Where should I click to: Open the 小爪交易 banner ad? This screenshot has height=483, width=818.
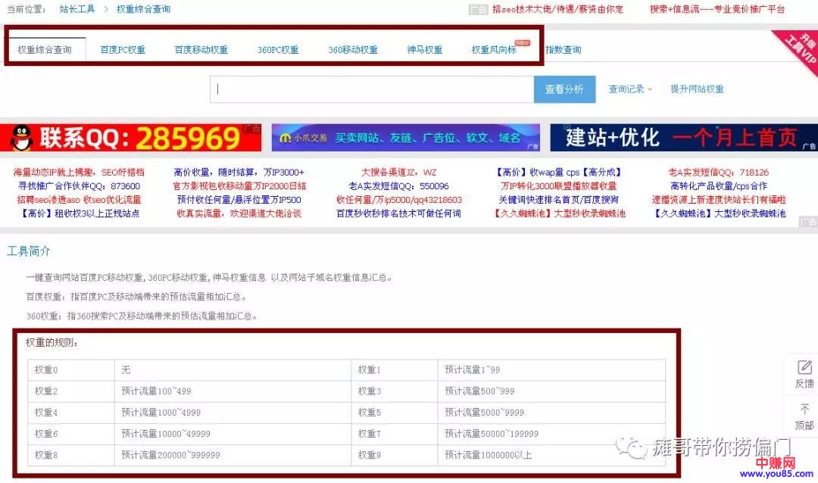[405, 138]
